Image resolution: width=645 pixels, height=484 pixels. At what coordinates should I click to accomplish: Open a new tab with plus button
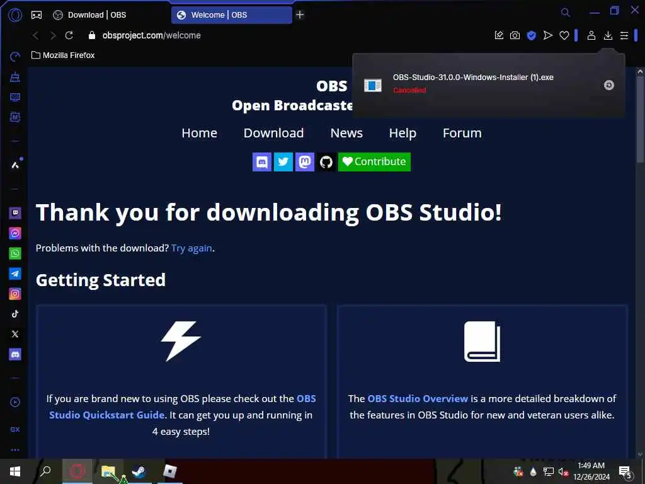coord(300,15)
